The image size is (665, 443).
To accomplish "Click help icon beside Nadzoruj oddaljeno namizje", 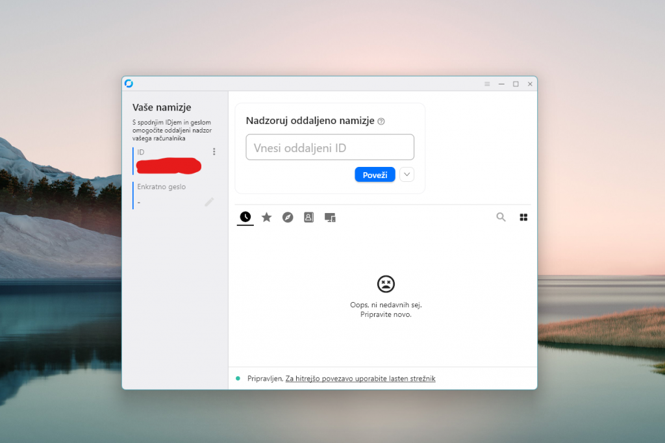I will [x=381, y=121].
